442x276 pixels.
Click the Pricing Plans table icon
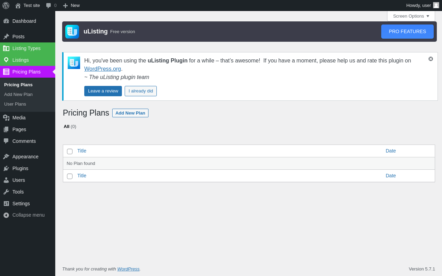pos(6,72)
